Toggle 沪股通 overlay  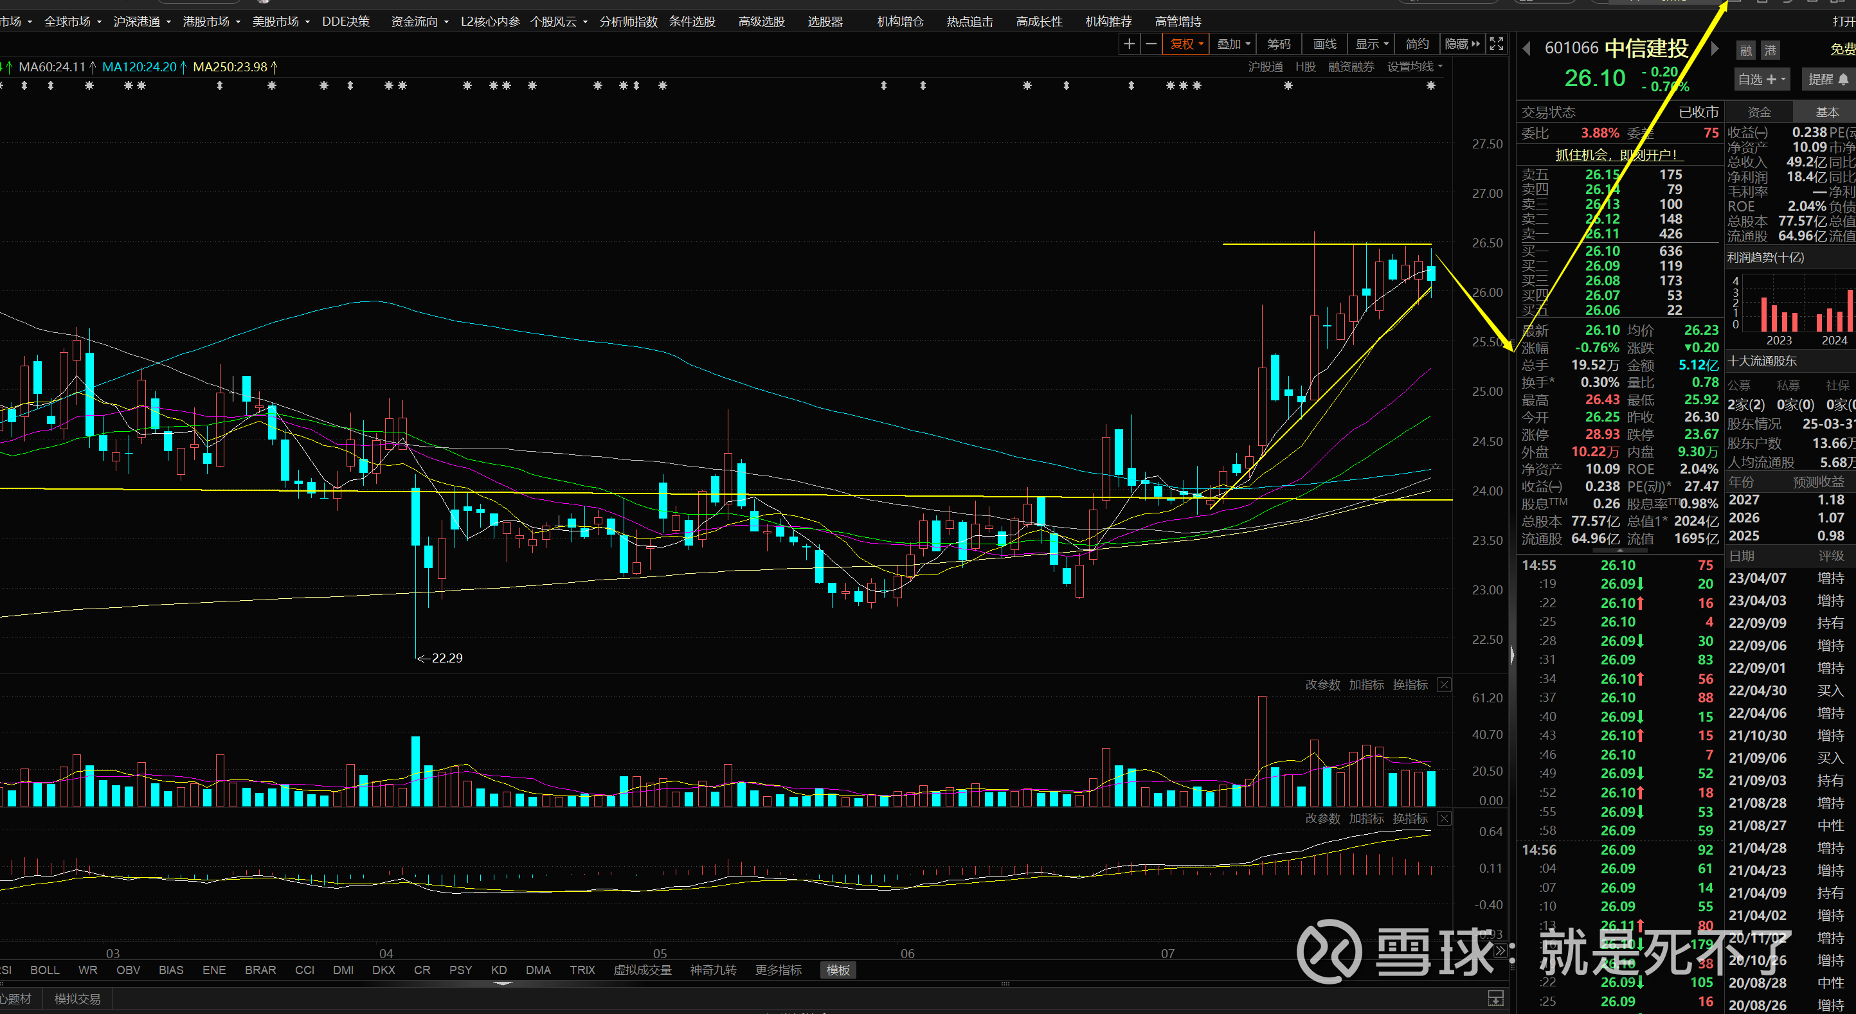pyautogui.click(x=1265, y=67)
